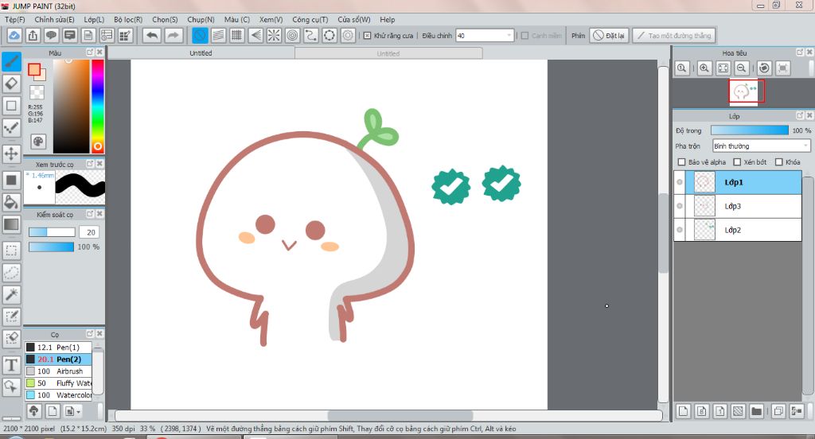Open the Chỉnh sửa(E) menu
The height and width of the screenshot is (439, 815).
tap(55, 19)
